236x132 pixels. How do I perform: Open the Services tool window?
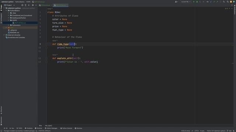78,128
